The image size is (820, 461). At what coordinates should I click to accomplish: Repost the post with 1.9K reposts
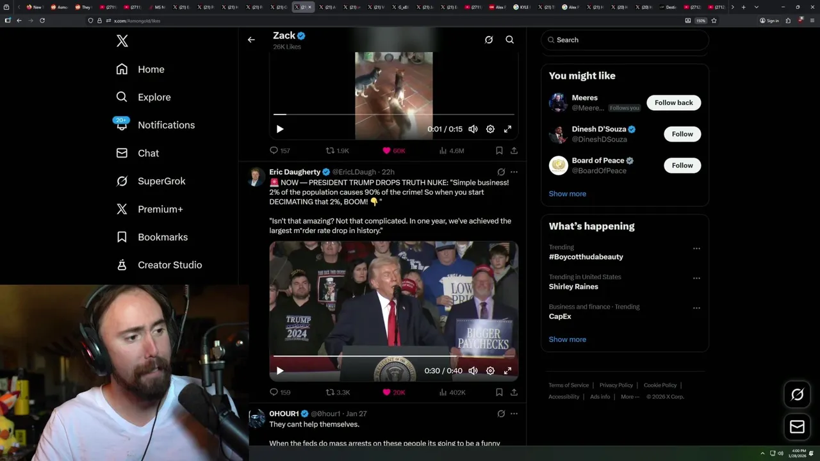338,150
